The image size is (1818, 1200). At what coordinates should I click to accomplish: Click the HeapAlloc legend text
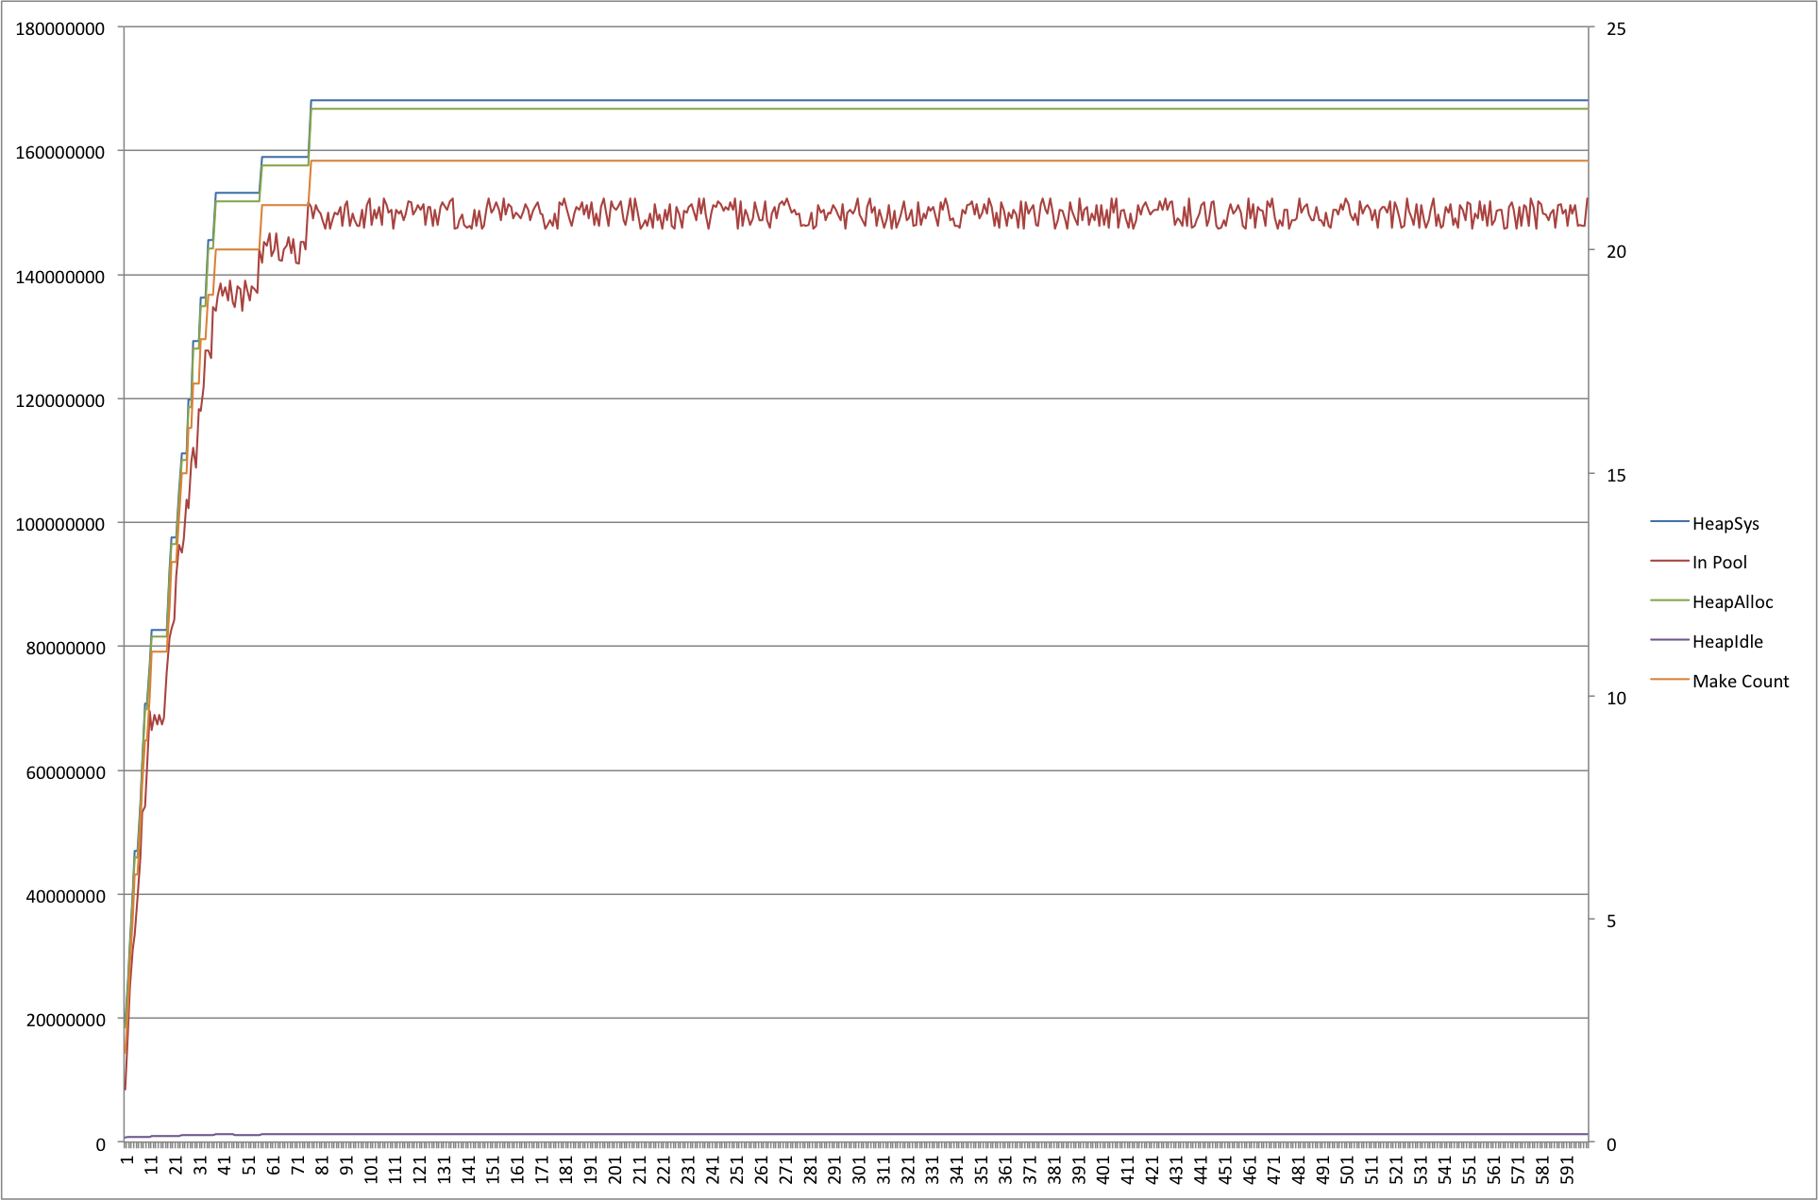click(x=1732, y=602)
